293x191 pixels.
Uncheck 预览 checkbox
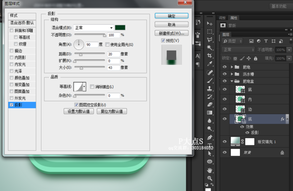tap(163, 41)
